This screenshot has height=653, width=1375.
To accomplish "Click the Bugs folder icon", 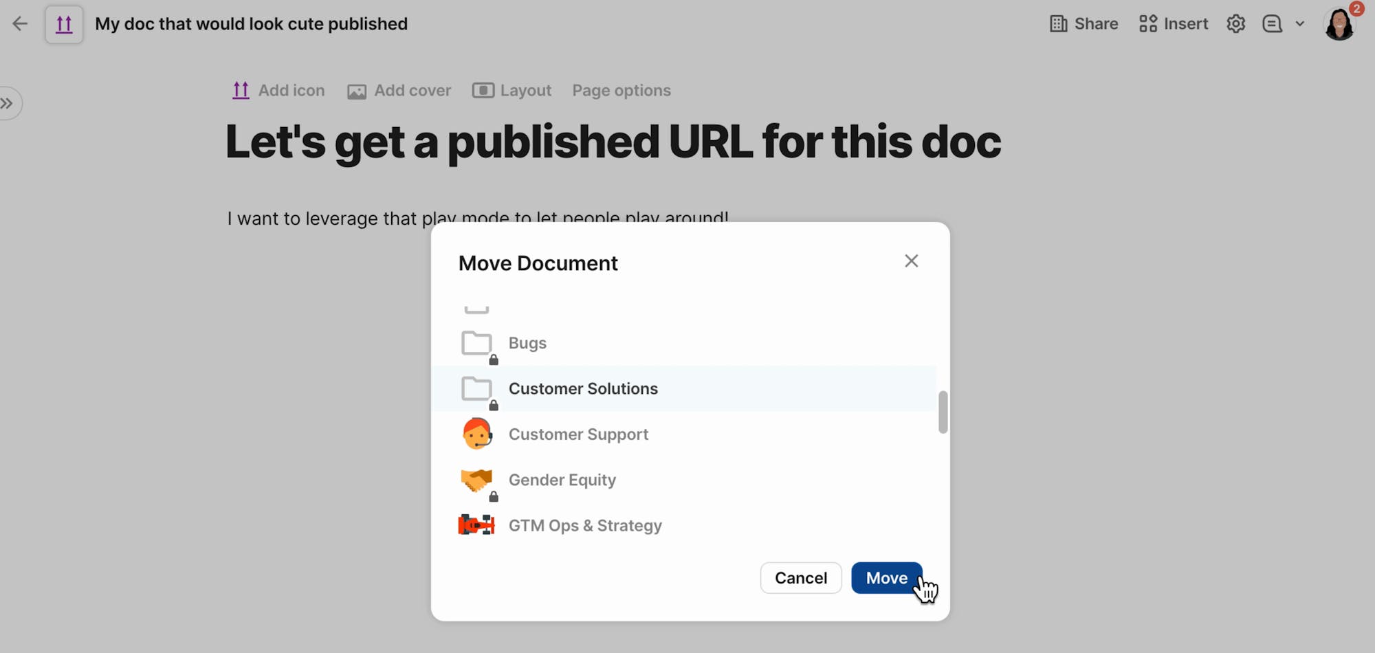I will pyautogui.click(x=476, y=343).
